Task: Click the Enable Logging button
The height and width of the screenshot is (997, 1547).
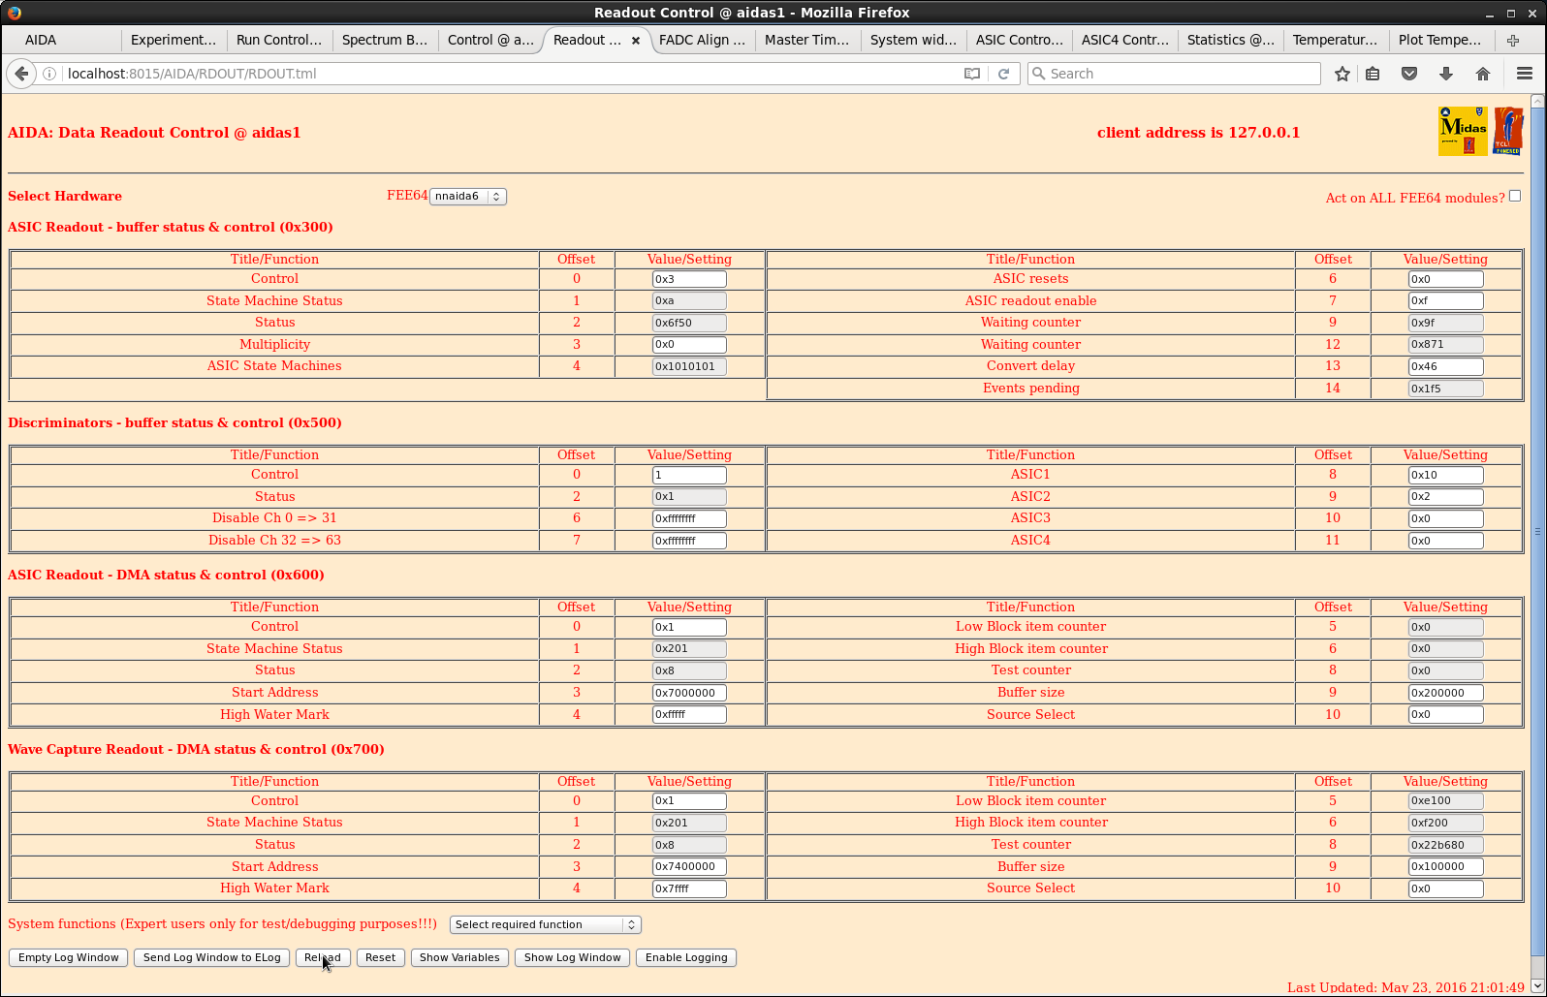Action: point(686,957)
